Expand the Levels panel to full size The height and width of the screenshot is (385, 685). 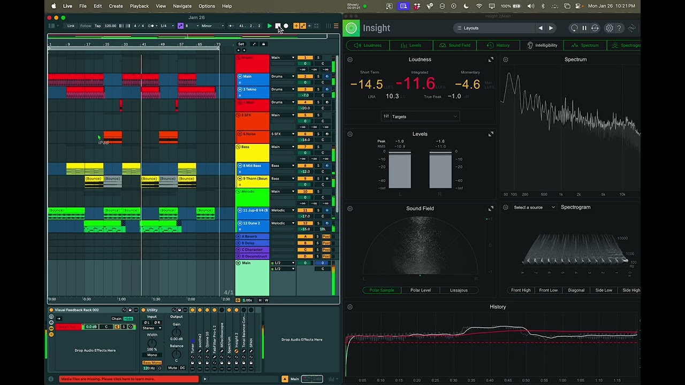(x=491, y=134)
